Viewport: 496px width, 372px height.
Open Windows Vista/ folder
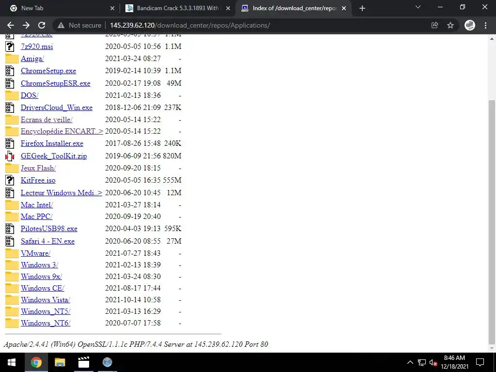45,300
